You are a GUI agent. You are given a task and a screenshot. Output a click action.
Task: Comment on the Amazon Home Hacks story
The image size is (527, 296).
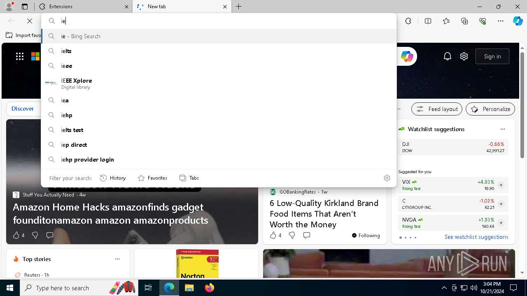point(50,235)
